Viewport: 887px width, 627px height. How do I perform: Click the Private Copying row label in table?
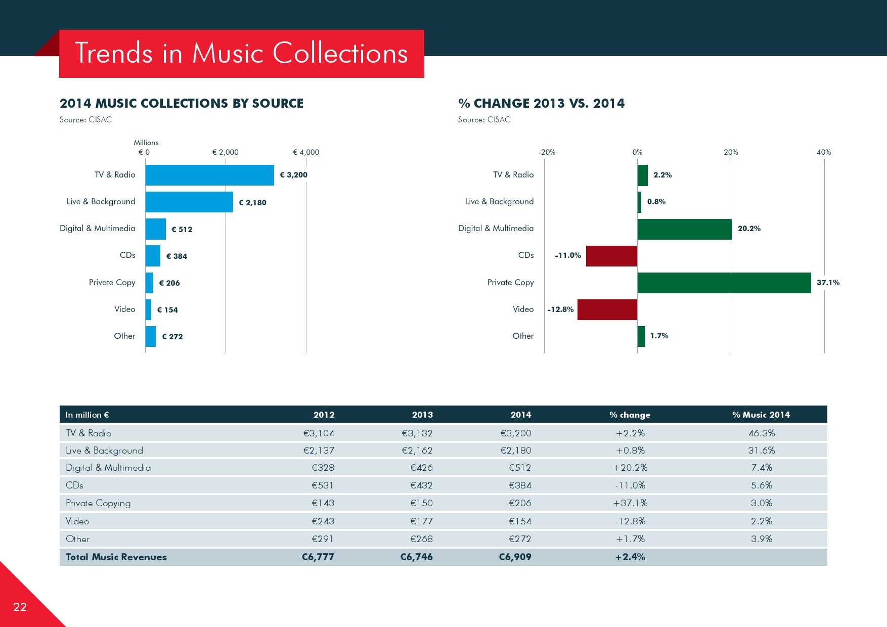pos(98,503)
